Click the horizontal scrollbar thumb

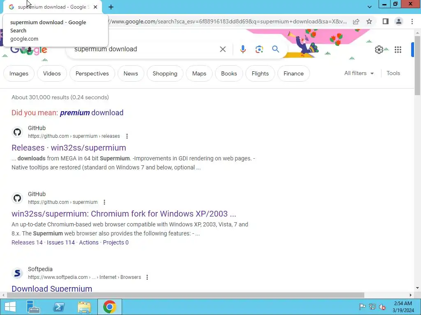point(185,295)
